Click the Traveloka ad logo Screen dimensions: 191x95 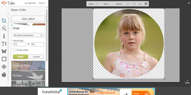click(x=52, y=91)
